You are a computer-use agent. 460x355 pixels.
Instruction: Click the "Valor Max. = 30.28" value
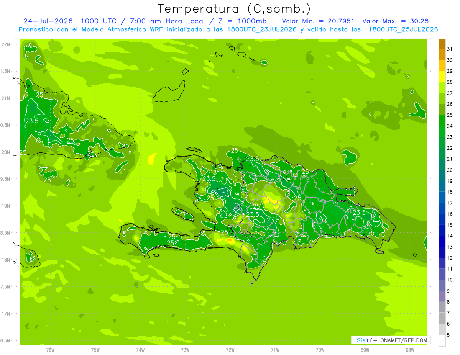pyautogui.click(x=395, y=21)
